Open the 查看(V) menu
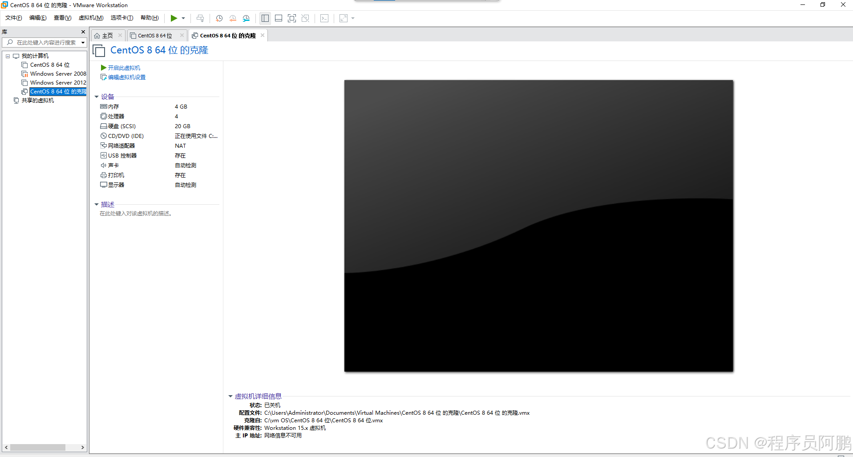Viewport: 853px width, 457px height. tap(62, 18)
